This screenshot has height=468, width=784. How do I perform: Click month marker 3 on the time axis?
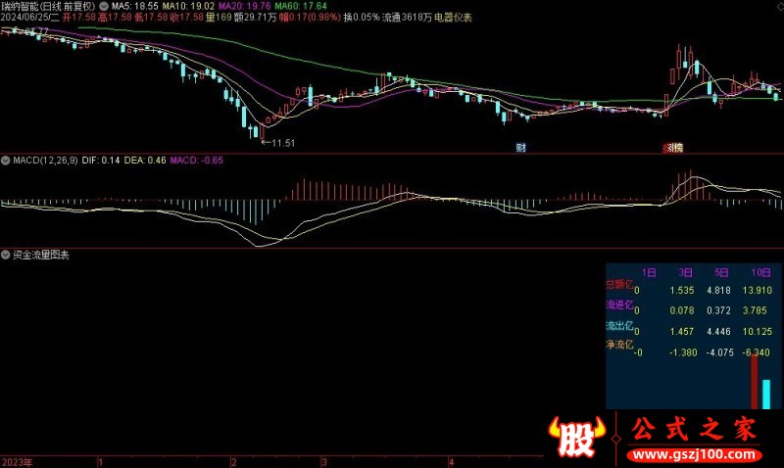(324, 462)
